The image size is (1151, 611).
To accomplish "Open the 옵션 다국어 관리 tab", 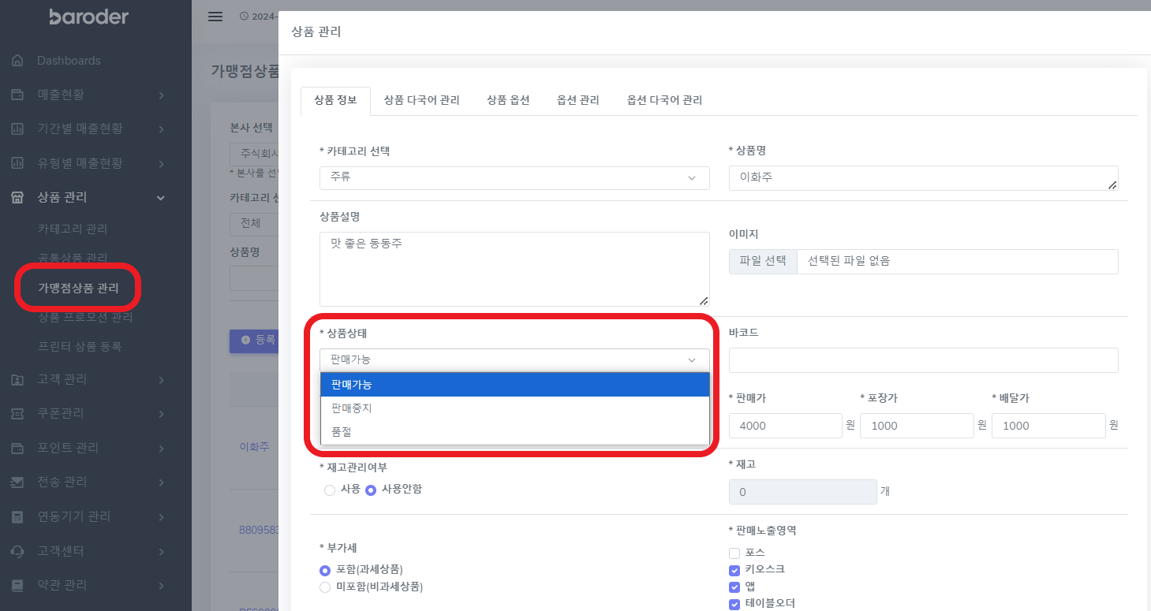I will pos(664,100).
